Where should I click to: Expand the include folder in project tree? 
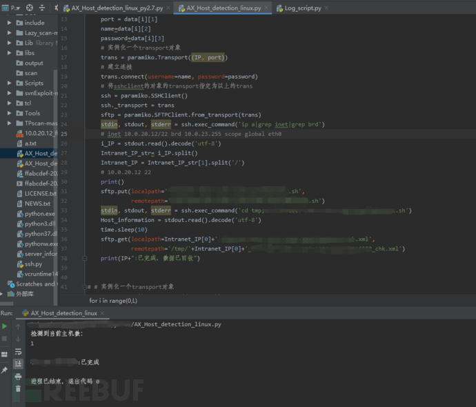[x=10, y=23]
